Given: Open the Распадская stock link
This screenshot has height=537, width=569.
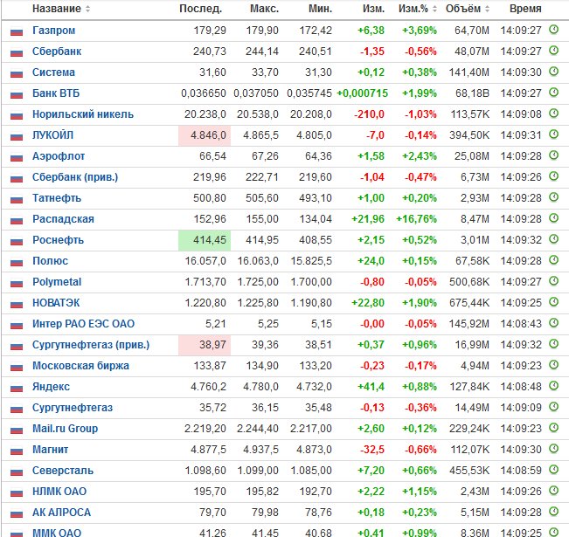Looking at the screenshot, I should click(x=63, y=219).
